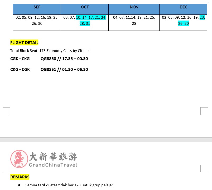Click in the September dates cell
This screenshot has height=190, width=212.
click(x=37, y=21)
